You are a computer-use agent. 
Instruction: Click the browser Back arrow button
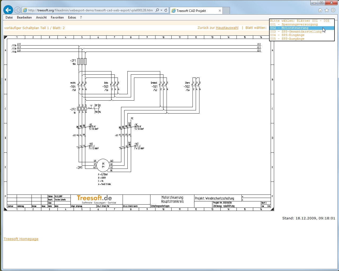8,10
